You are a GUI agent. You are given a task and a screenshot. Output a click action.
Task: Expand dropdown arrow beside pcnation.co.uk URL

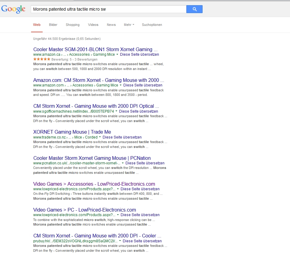123,163
